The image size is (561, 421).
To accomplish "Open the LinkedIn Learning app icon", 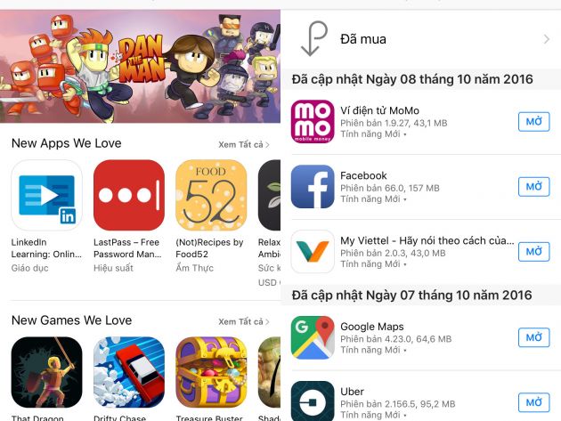I will click(x=47, y=195).
